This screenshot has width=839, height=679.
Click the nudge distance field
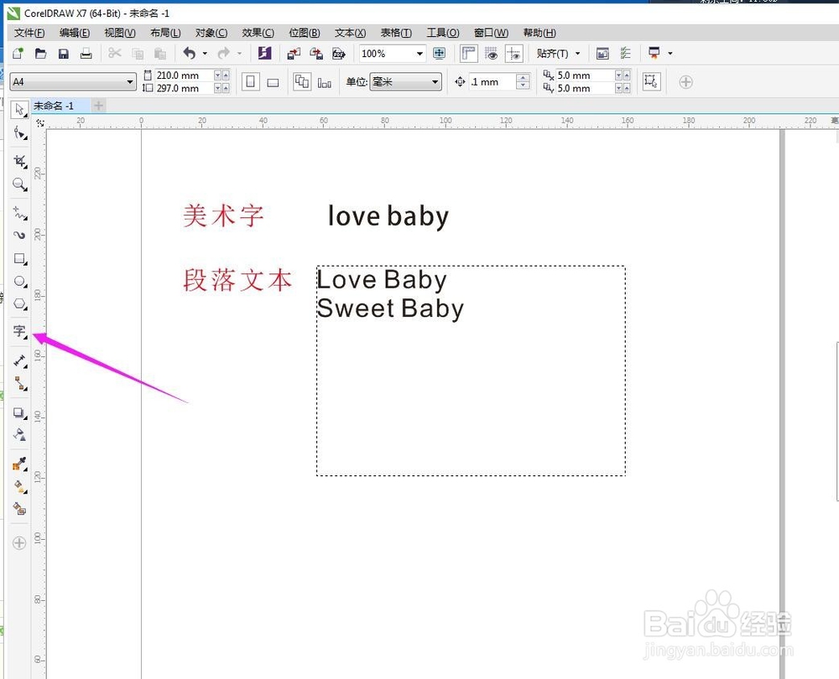[x=492, y=82]
